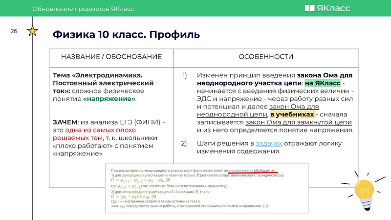This screenshot has height=220, width=391.
Task: Click bold text 'Тема «Электродинамика.'
Action: click(98, 75)
